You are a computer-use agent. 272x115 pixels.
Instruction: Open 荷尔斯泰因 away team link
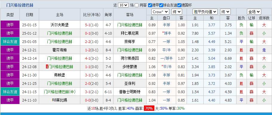(130, 58)
